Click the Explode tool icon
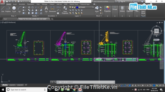 point(41,10)
